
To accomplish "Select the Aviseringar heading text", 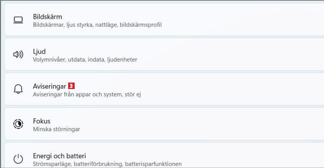I will [49, 86].
